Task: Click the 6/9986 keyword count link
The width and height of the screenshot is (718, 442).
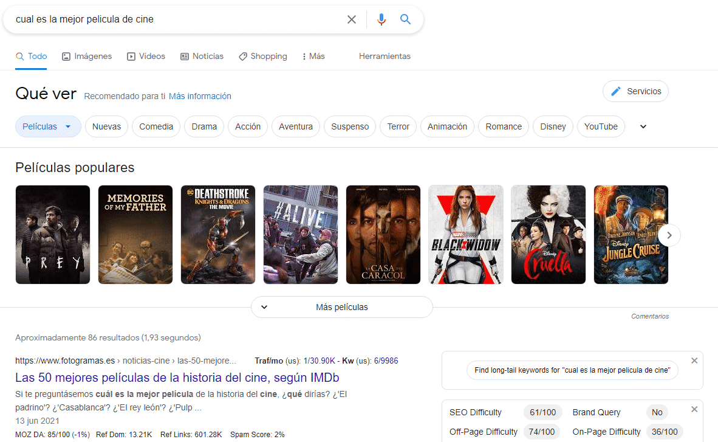Action: tap(386, 361)
